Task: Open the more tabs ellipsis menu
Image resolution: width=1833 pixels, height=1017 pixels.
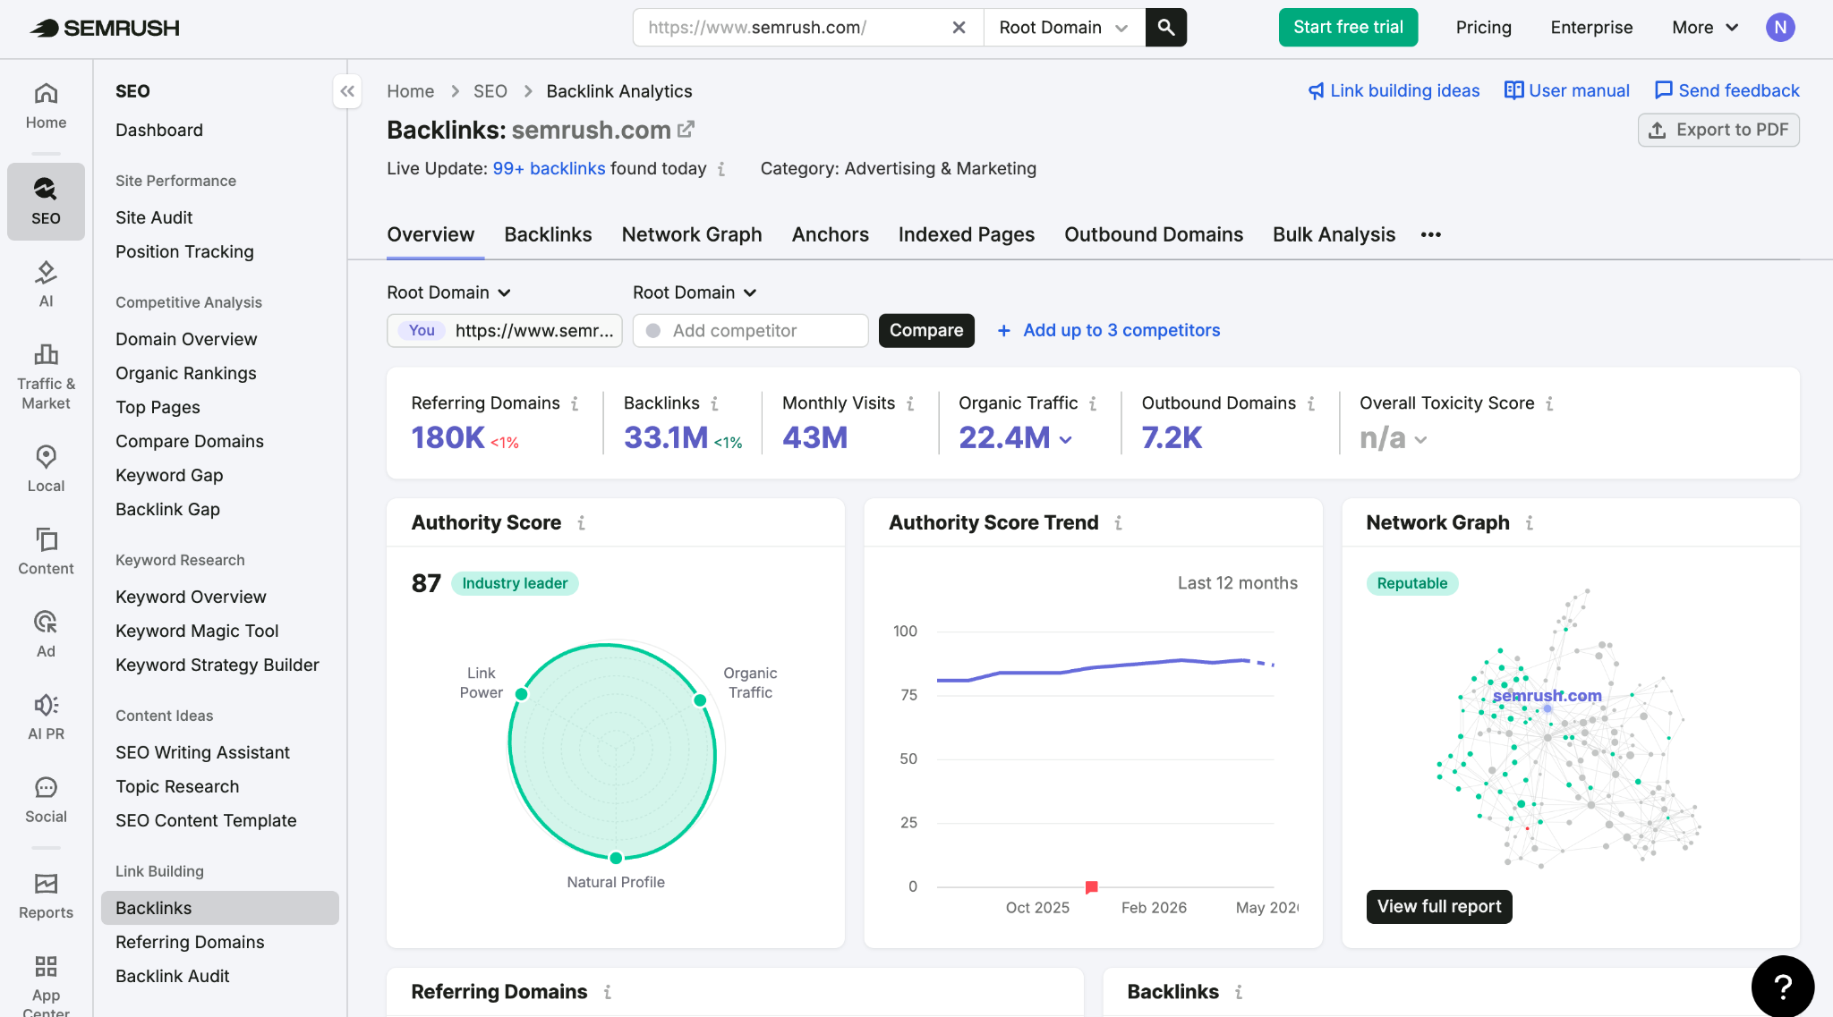Action: (1431, 234)
